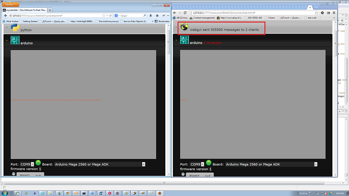Select the PWM2 radio button in Firefox
This screenshot has height=196, width=349.
click(14, 174)
